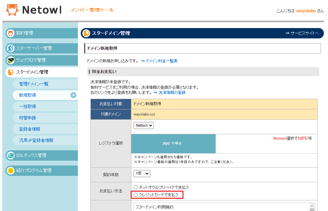
Task: Click the .xyz の場合 cell
Action: 173,144
